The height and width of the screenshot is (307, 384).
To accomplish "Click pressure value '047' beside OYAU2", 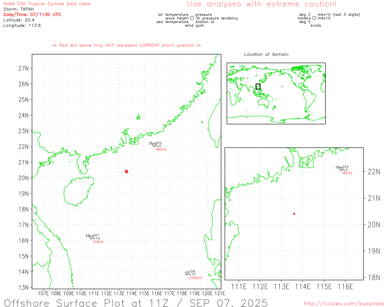I will (x=96, y=236).
